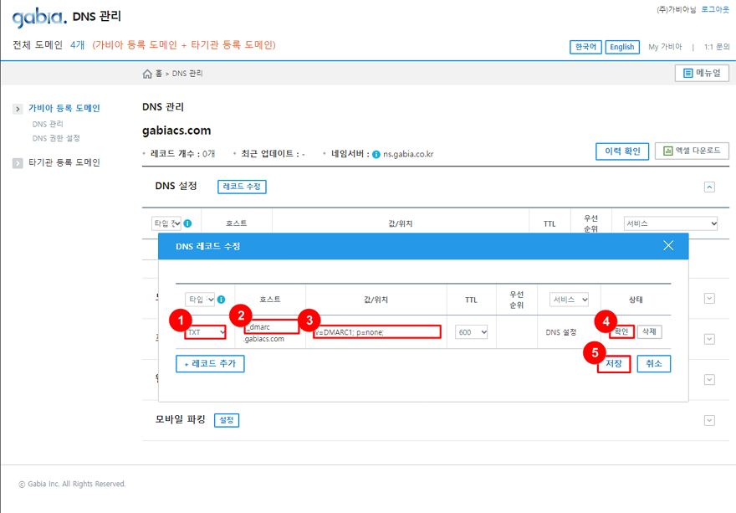Click the 레코드 개수 : 0개 text
The width and height of the screenshot is (736, 513).
[182, 154]
